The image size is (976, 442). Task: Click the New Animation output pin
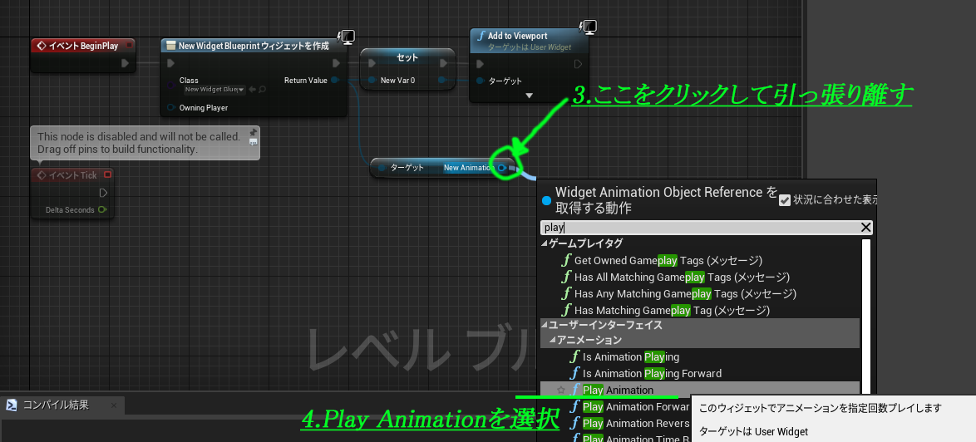click(501, 168)
